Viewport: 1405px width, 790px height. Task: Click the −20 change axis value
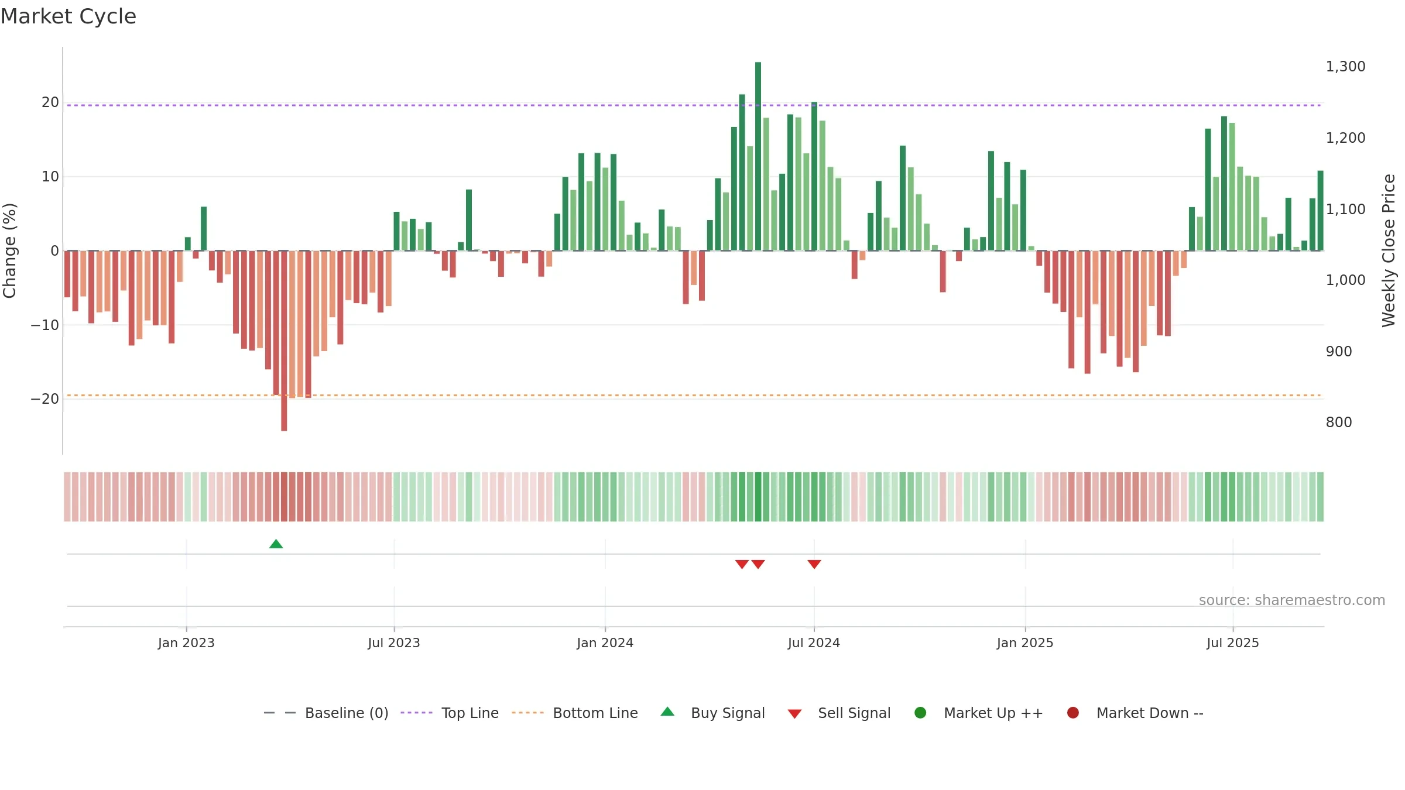(x=45, y=399)
